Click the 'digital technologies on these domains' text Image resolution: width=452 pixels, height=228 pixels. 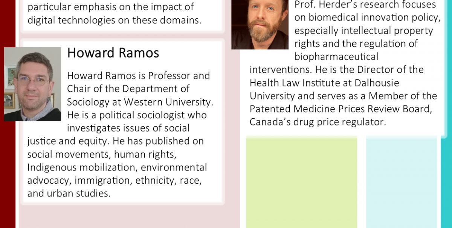click(x=114, y=20)
